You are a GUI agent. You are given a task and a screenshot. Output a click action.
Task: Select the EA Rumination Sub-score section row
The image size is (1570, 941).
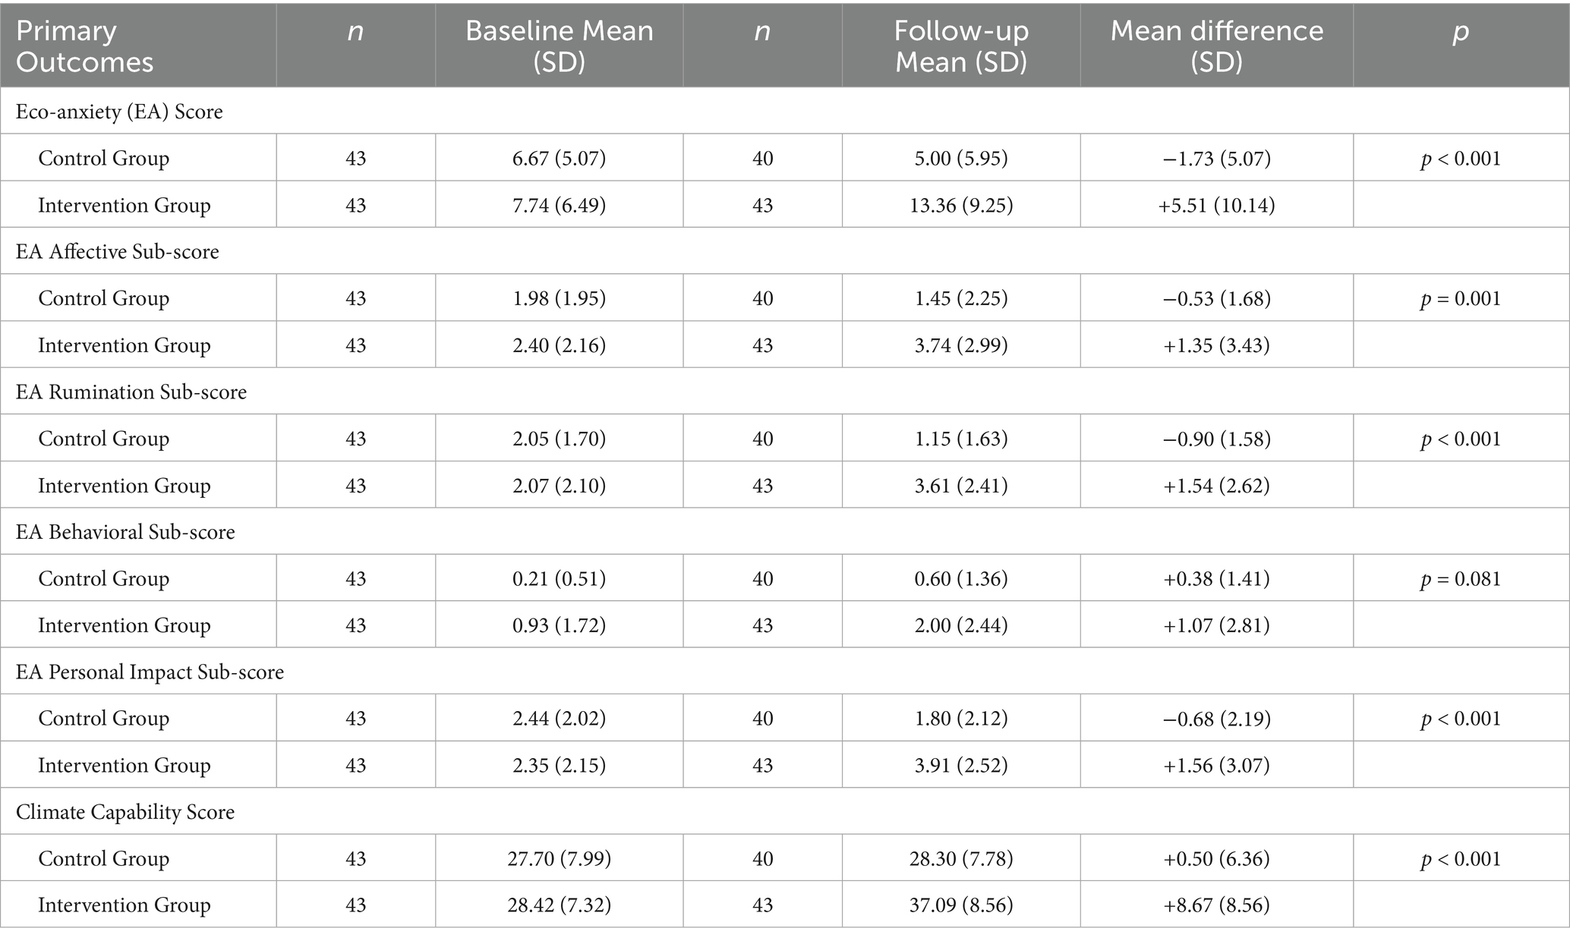tap(131, 392)
